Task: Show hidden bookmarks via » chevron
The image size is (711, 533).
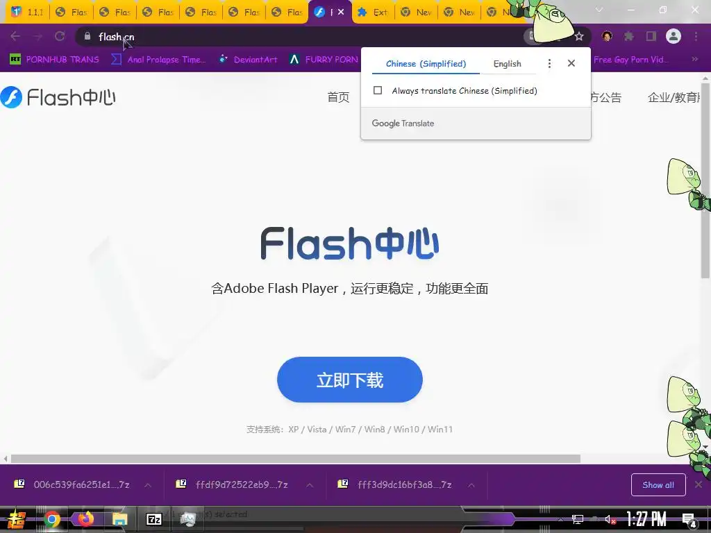Action: tap(694, 59)
